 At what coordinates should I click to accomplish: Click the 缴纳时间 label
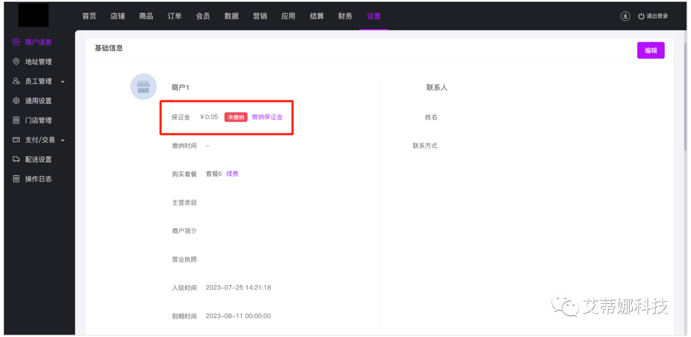click(184, 146)
